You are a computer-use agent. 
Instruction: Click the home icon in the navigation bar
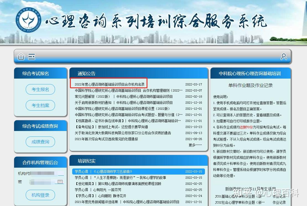click(21, 57)
